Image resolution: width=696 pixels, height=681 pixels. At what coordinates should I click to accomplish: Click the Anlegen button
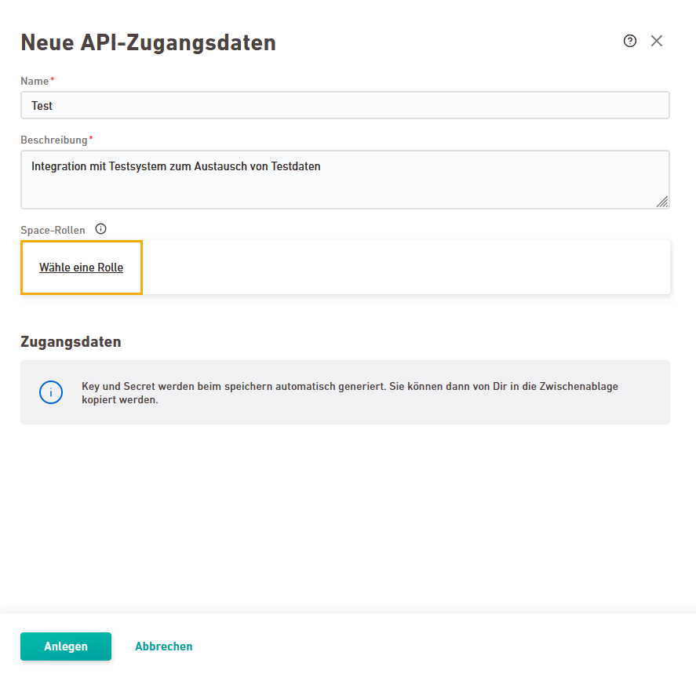click(66, 646)
